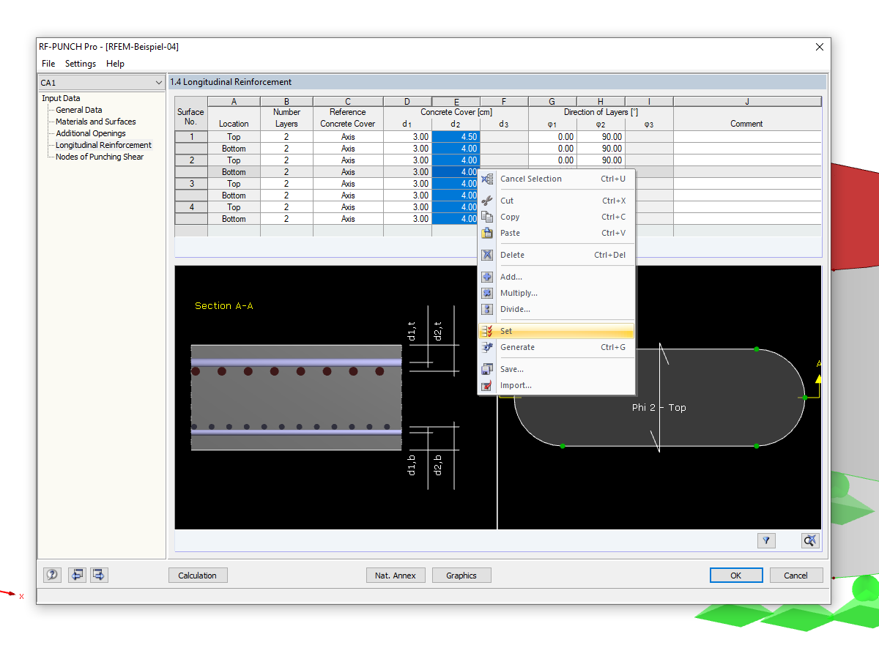Click row header for surface 2
Viewport: 879px width, 659px height.
coord(191,160)
